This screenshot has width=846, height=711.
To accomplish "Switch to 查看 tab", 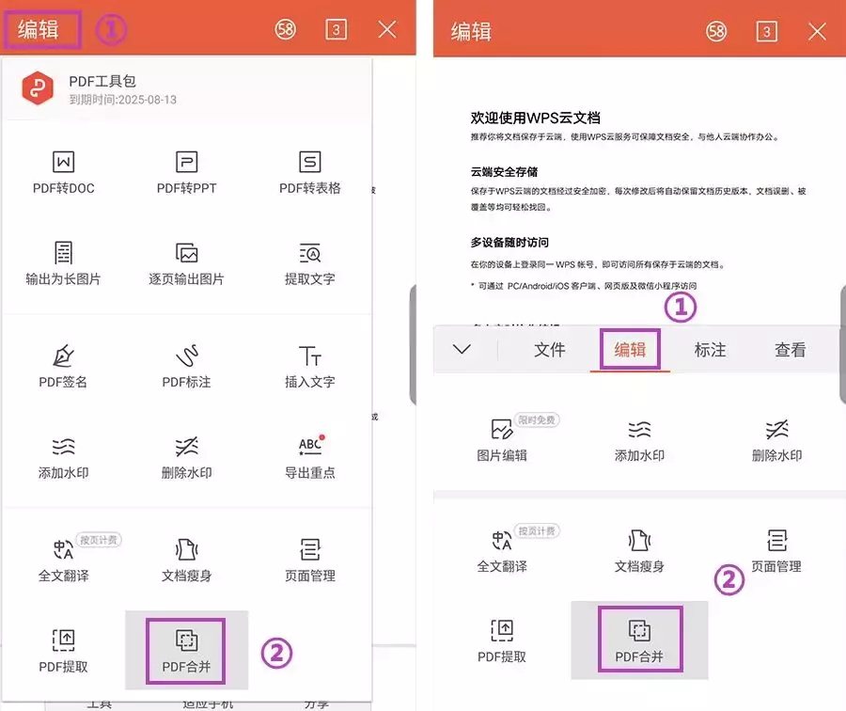I will (790, 350).
